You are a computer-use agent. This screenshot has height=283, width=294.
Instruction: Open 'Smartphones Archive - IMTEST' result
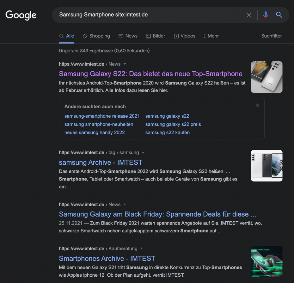[107, 258]
